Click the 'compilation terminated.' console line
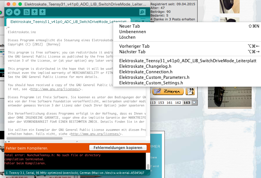The image size is (261, 178). (x=24, y=159)
